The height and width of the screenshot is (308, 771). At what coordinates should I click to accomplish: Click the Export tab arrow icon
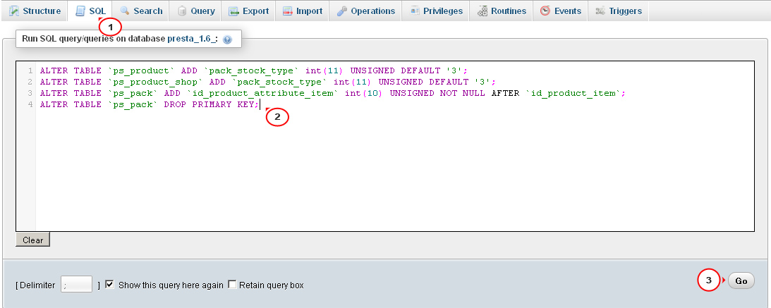[x=234, y=11]
